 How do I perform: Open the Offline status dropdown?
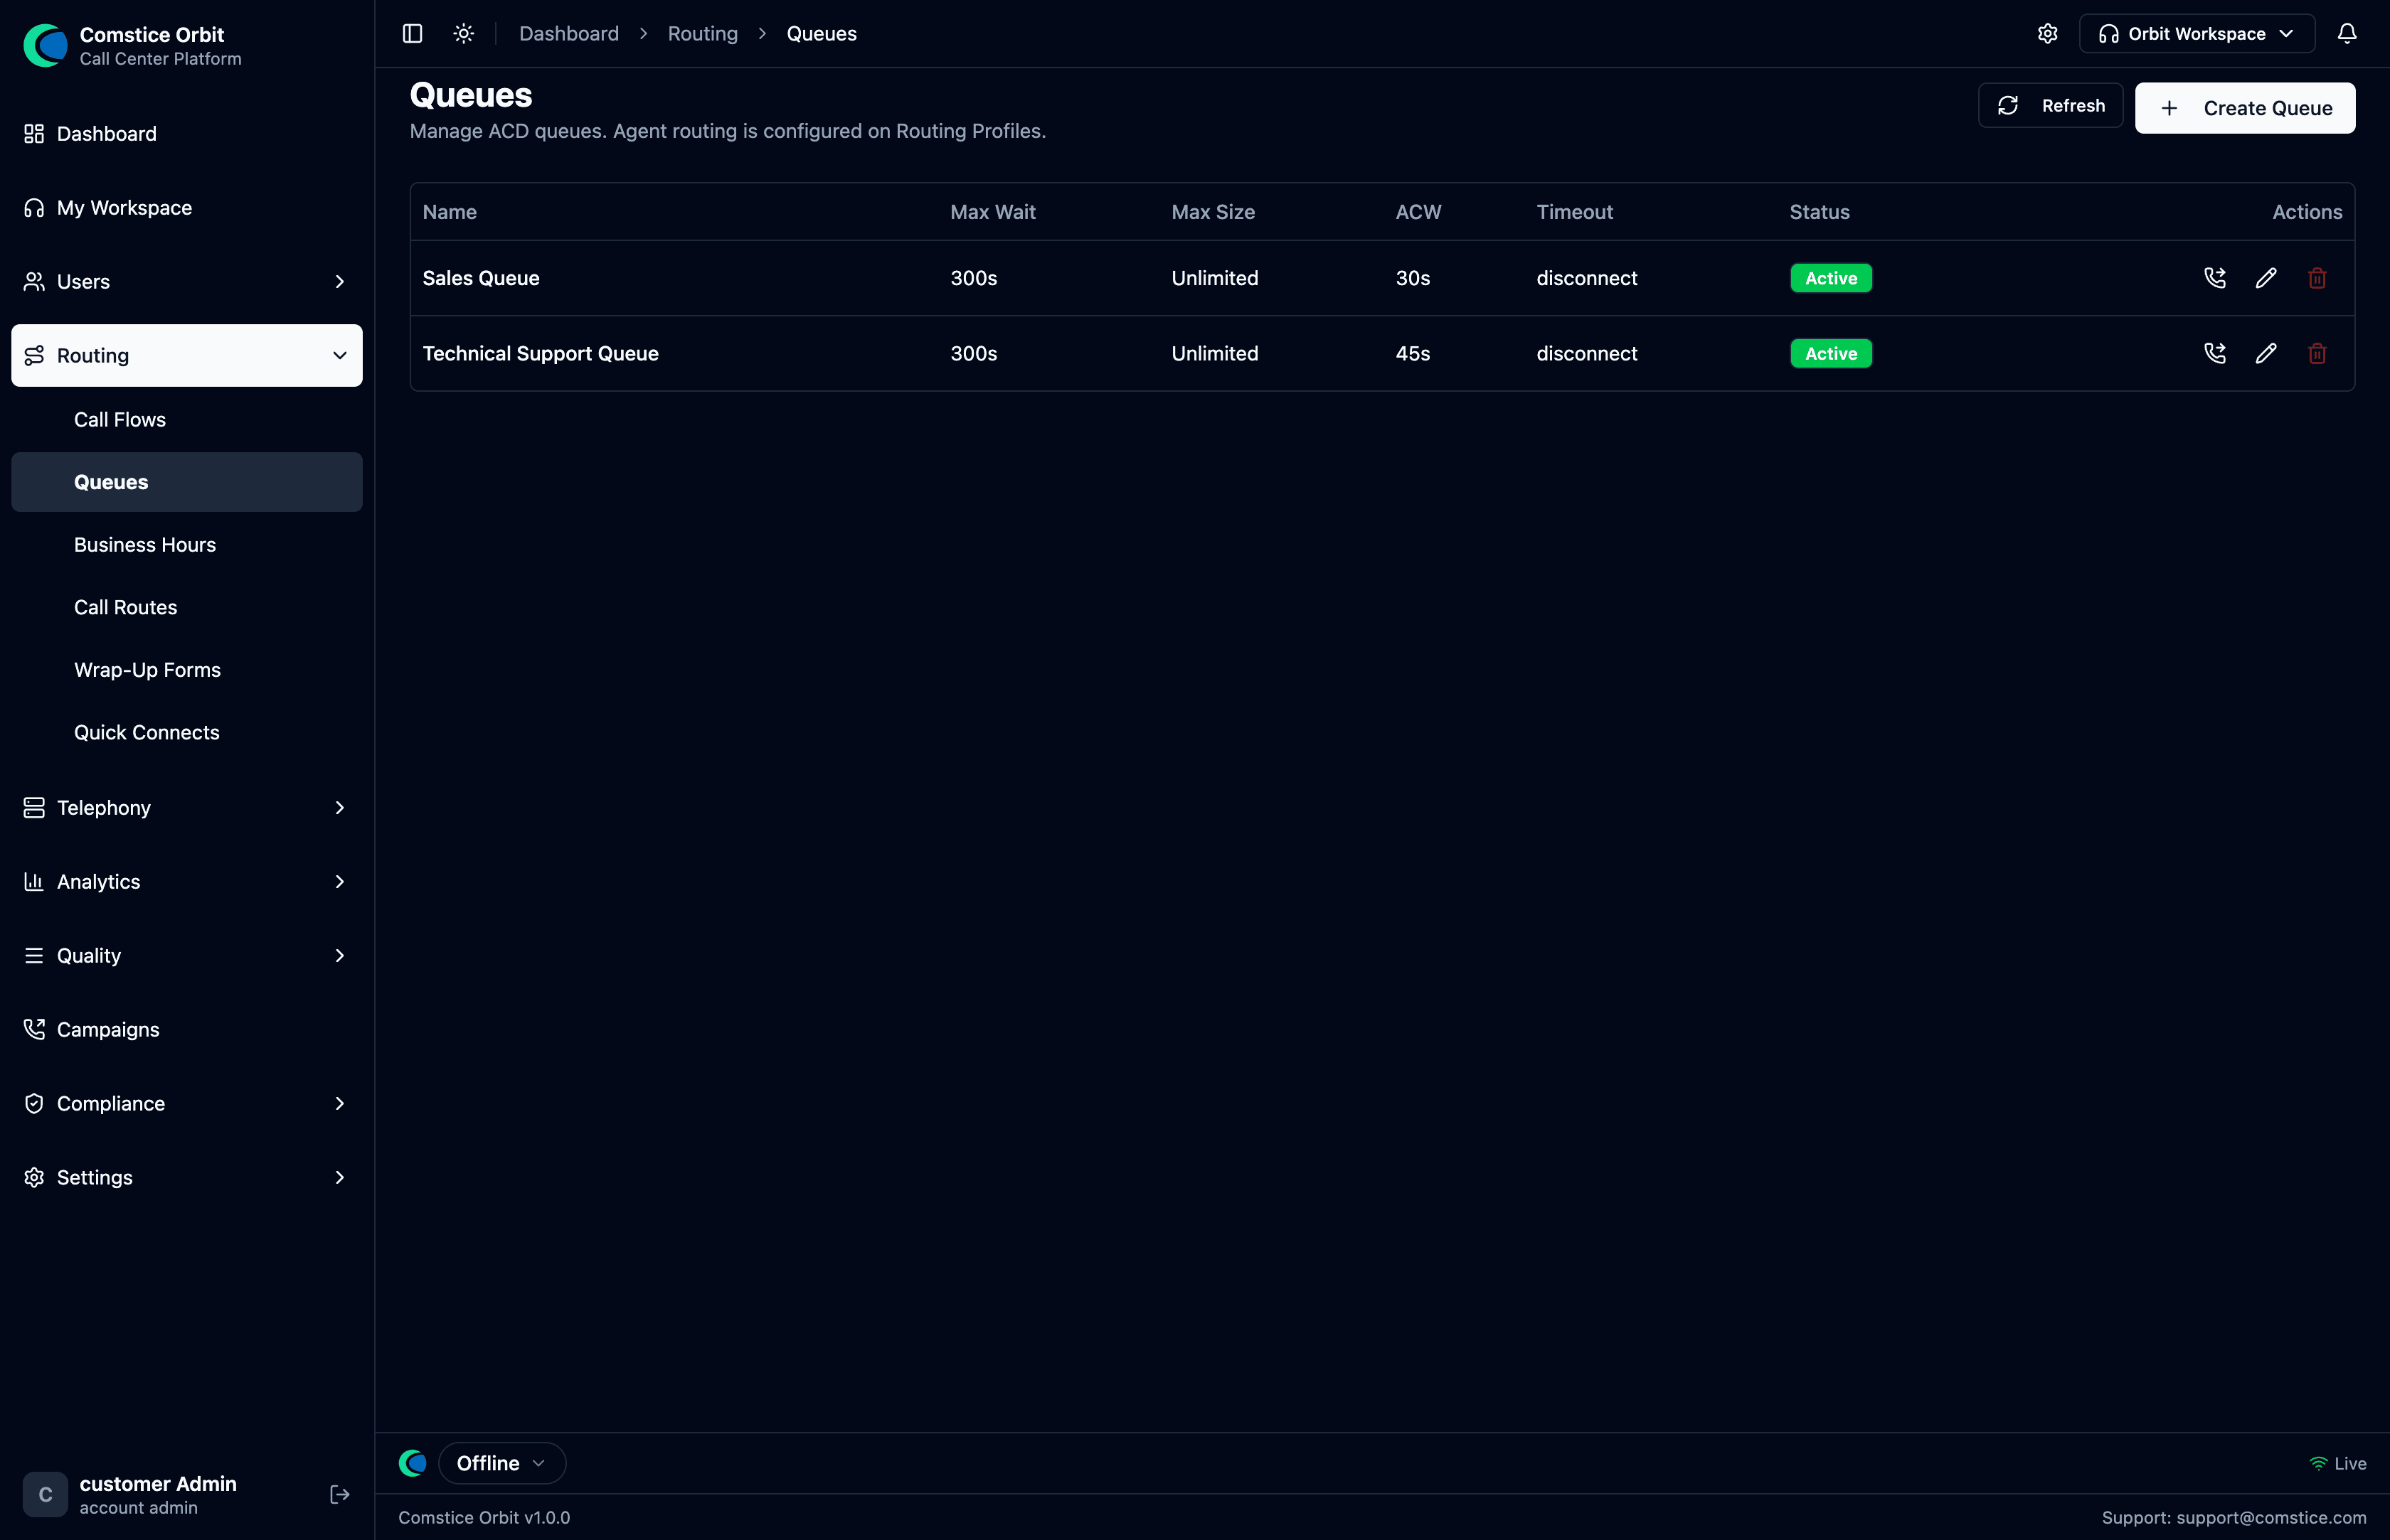pos(501,1463)
